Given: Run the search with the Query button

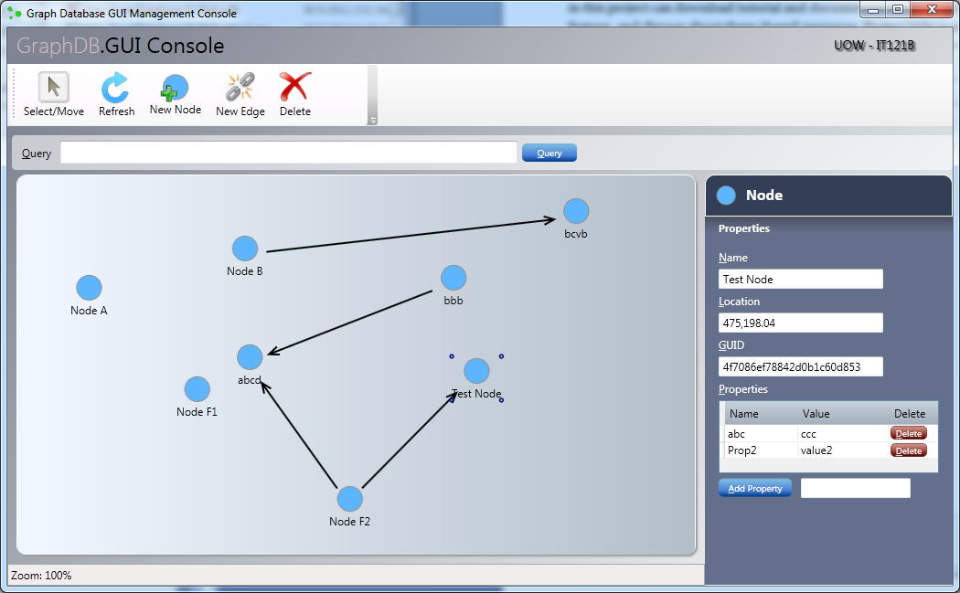Looking at the screenshot, I should (549, 153).
